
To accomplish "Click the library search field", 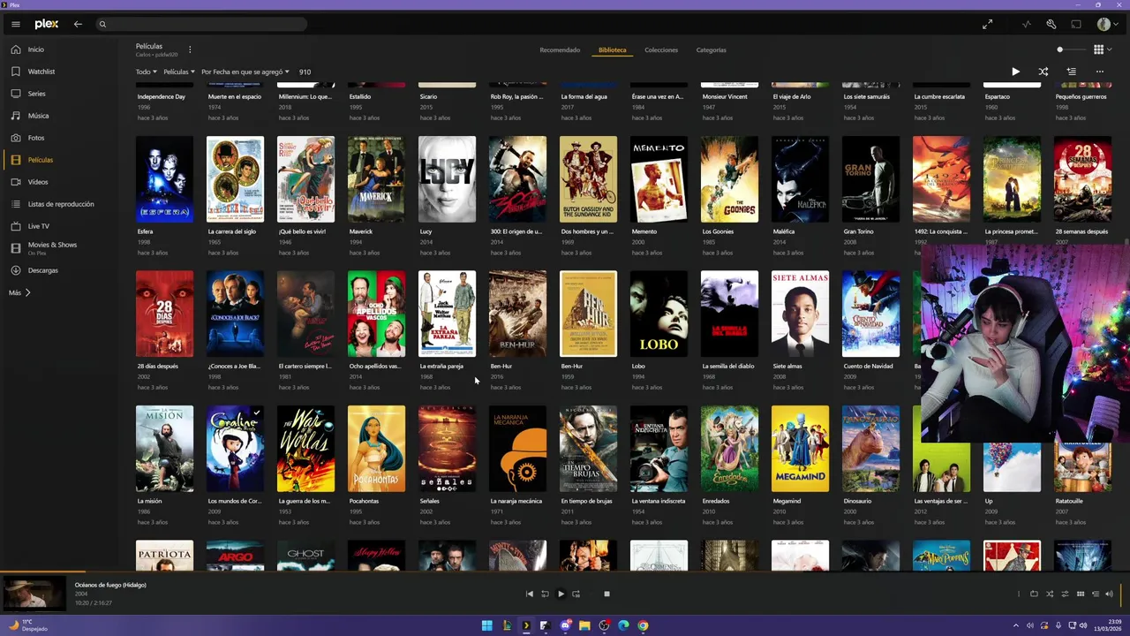I will [x=201, y=24].
